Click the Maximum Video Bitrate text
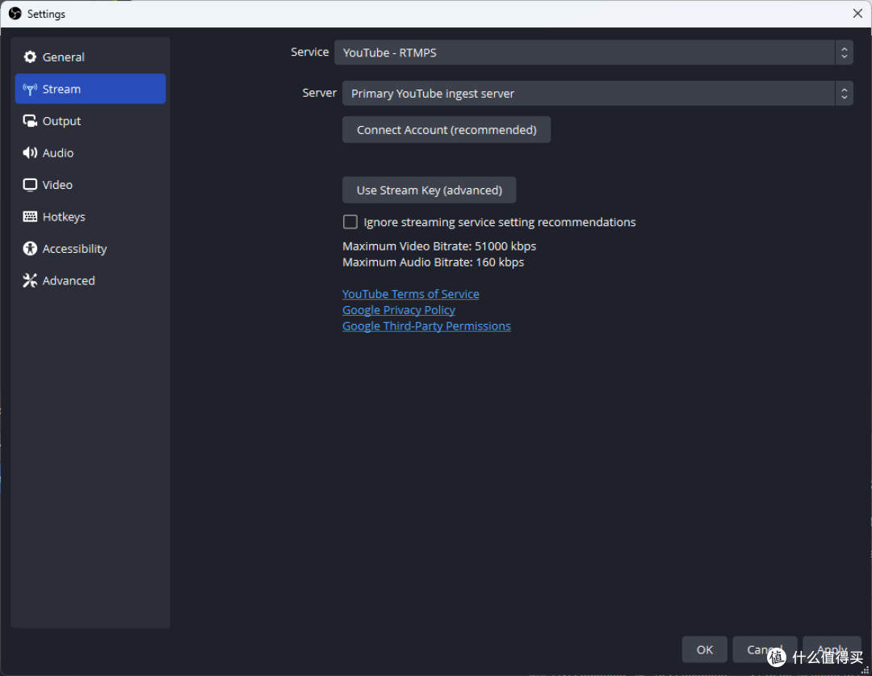The image size is (872, 676). pyautogui.click(x=439, y=246)
